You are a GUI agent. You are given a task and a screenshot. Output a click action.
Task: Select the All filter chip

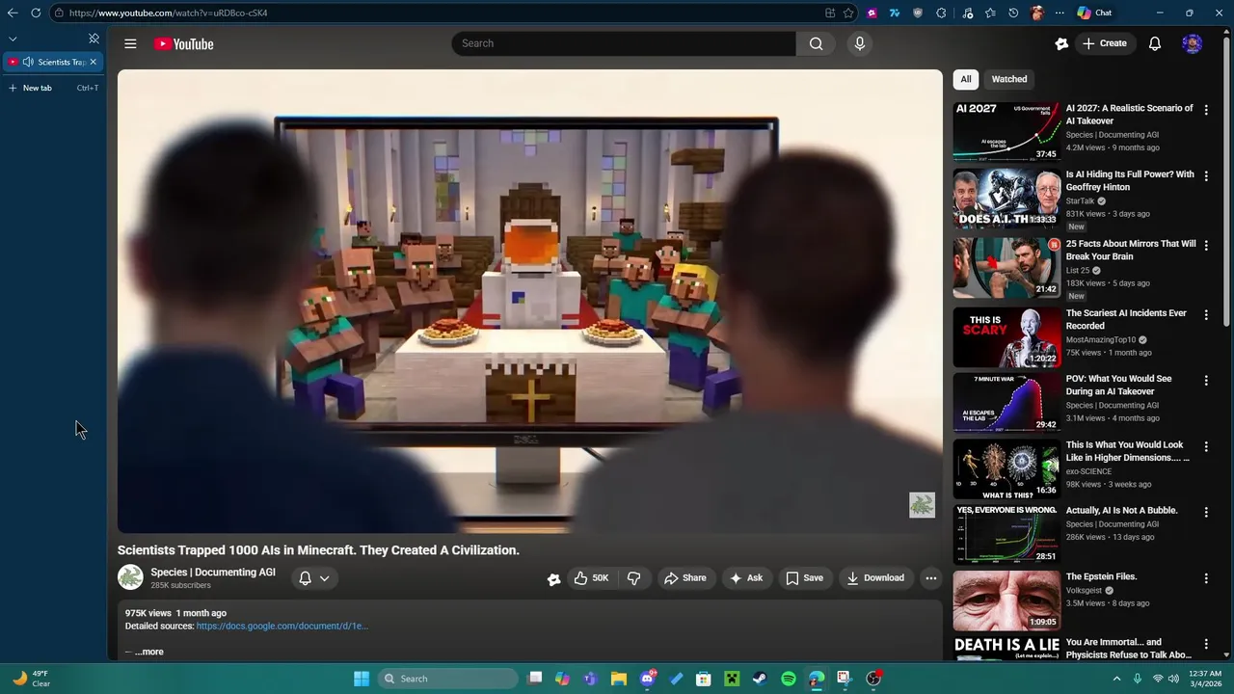pyautogui.click(x=965, y=79)
